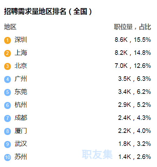Choose 东莞 in the ranking list

[x=21, y=92]
